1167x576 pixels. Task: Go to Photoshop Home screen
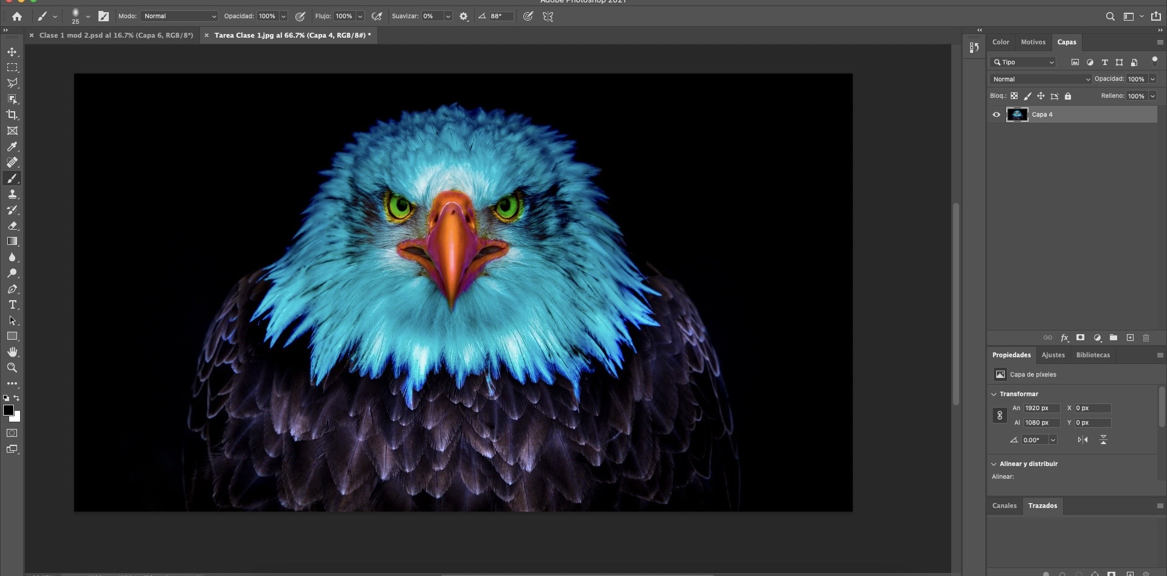coord(17,16)
